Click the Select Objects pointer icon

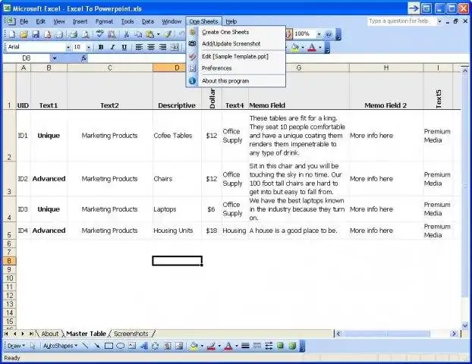pos(33,346)
